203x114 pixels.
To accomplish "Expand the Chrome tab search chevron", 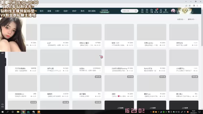I will (x=186, y=2).
